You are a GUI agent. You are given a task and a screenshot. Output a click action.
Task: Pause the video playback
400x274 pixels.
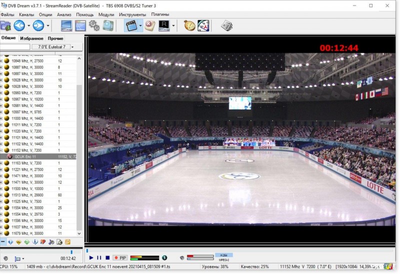(x=99, y=258)
